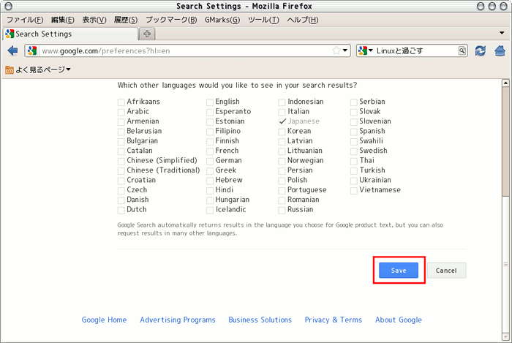The width and height of the screenshot is (512, 343).
Task: Open the ブックマーク(B) menu
Action: (170, 19)
